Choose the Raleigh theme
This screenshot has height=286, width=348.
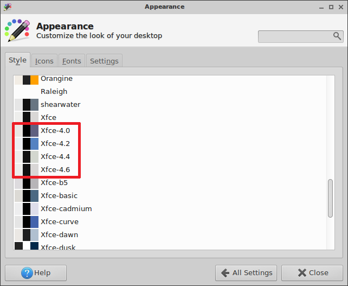(170, 91)
